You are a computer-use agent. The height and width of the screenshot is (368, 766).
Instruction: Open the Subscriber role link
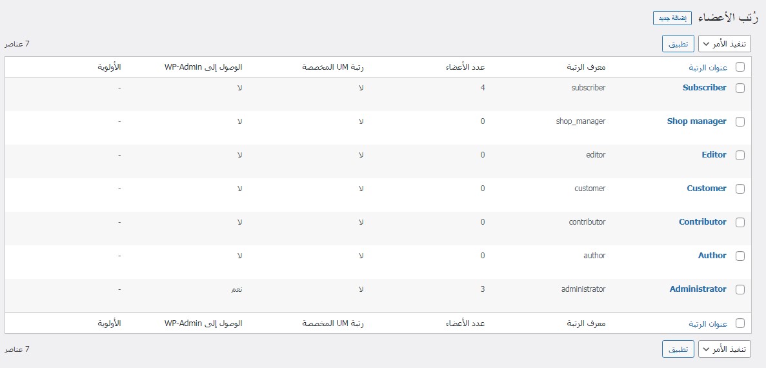pos(704,88)
